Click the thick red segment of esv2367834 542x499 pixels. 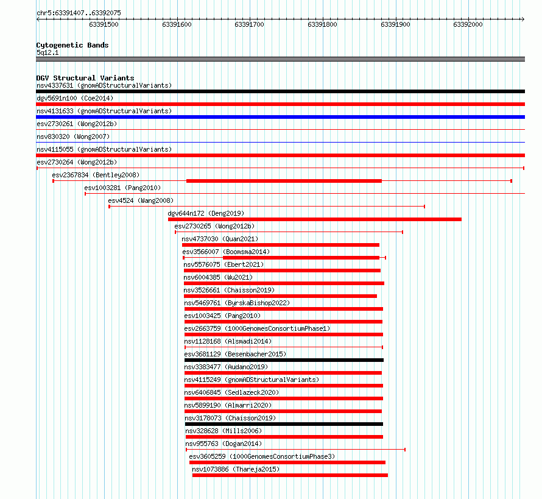click(x=284, y=181)
